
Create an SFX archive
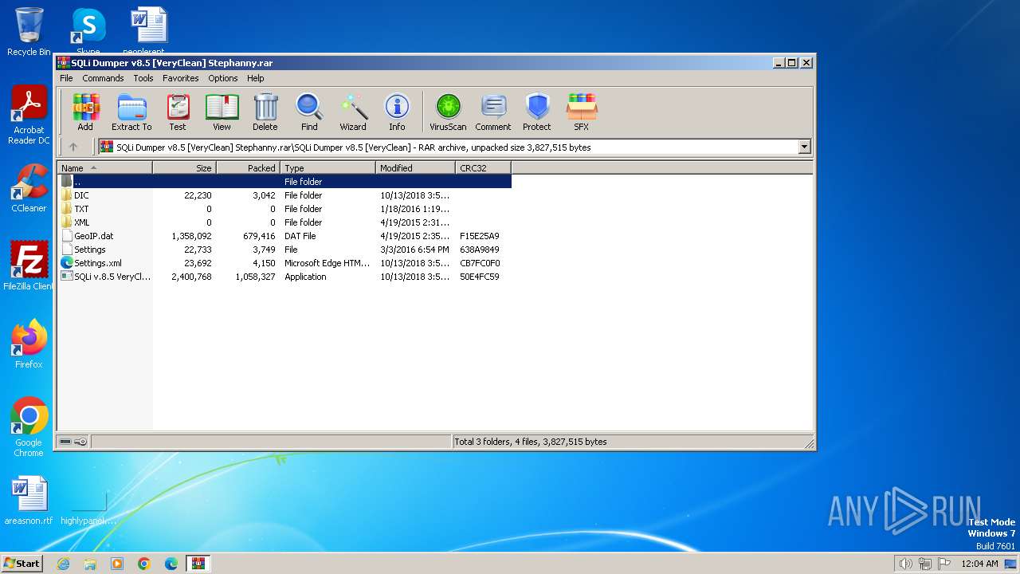tap(582, 112)
